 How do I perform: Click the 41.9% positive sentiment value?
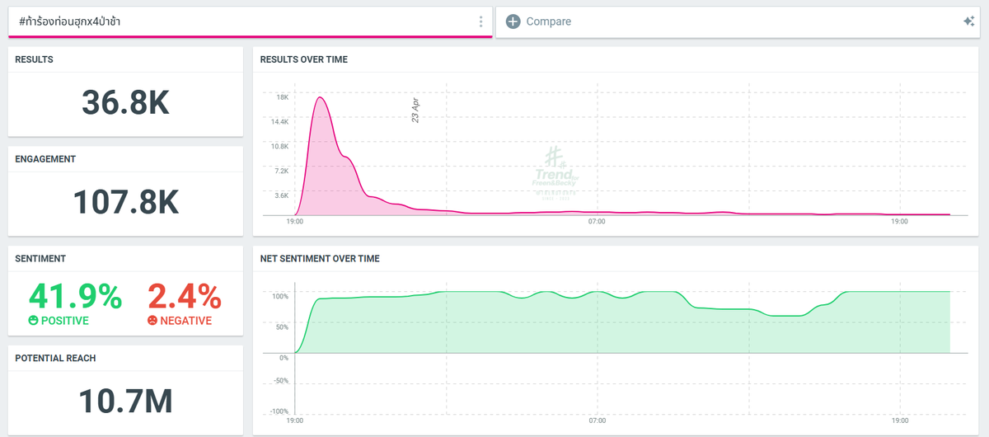click(x=75, y=296)
